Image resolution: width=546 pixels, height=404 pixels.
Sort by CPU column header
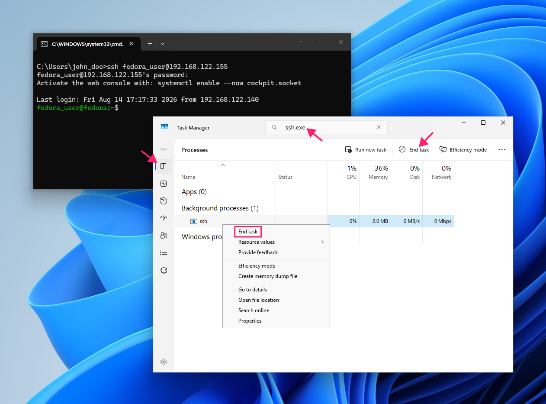(344, 172)
